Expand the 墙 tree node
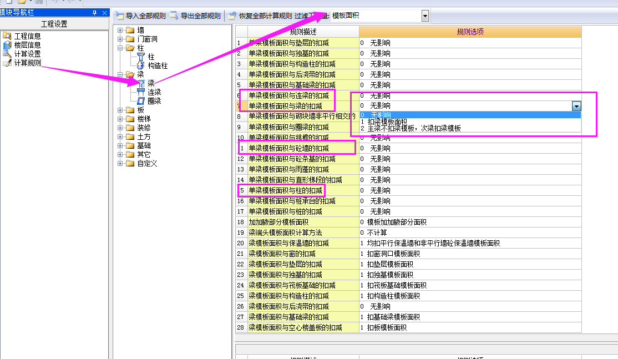Image resolution: width=618 pixels, height=359 pixels. tap(120, 30)
